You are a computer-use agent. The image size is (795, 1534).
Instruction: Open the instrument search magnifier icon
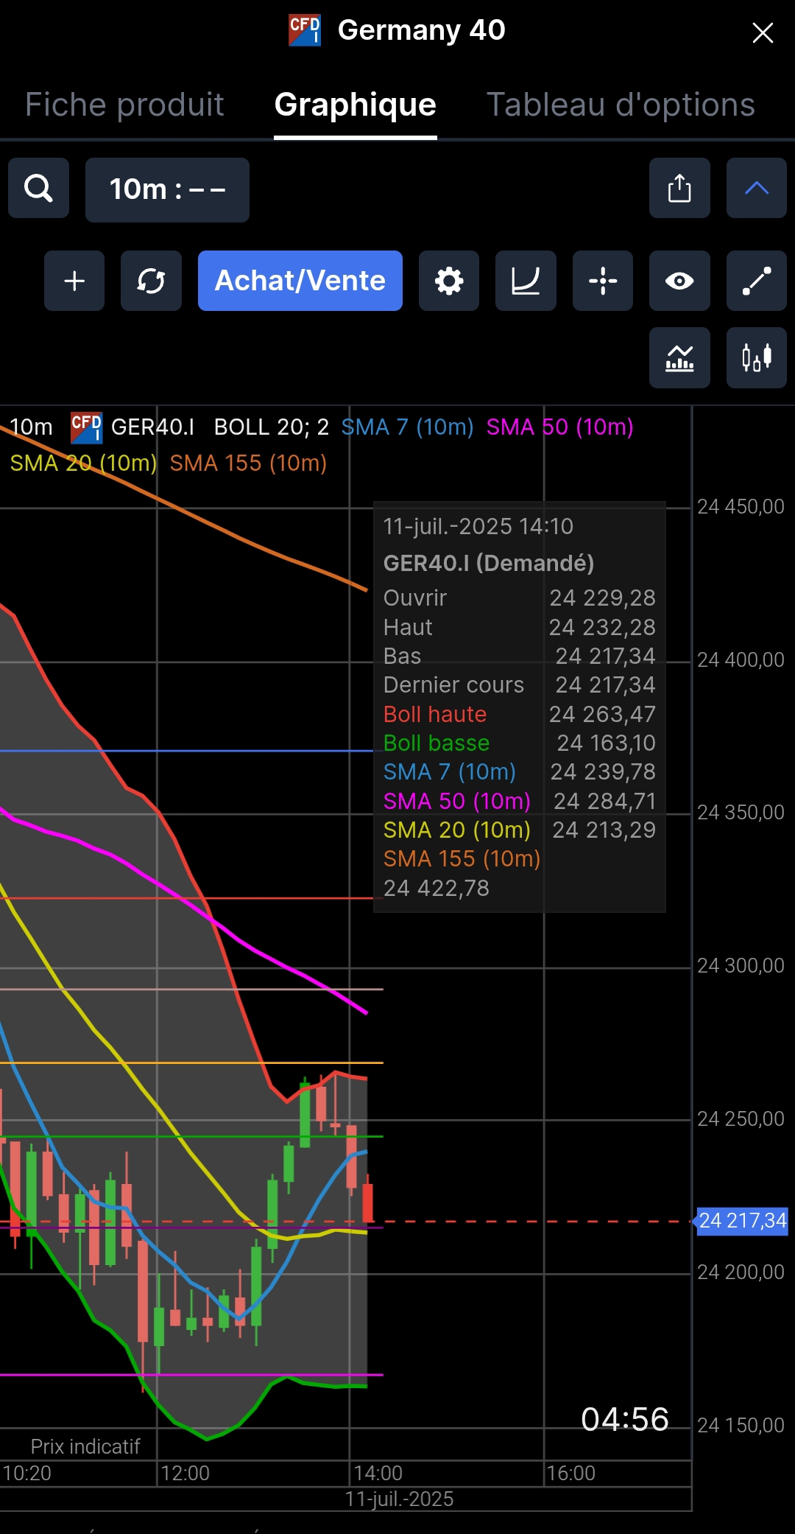(38, 188)
